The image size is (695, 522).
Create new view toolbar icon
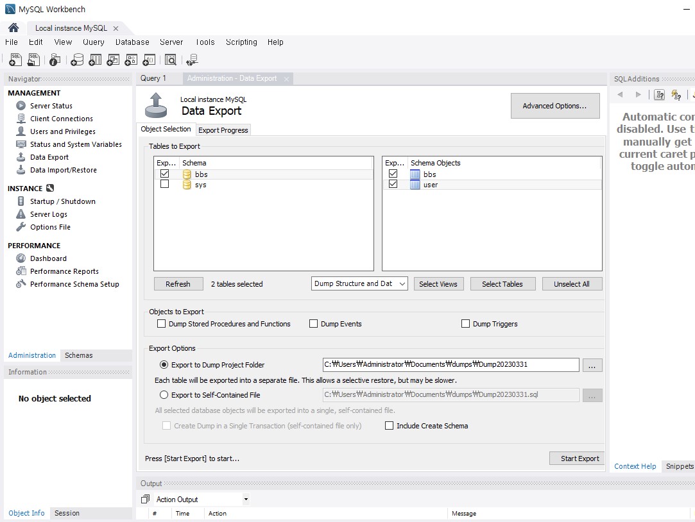click(x=112, y=60)
